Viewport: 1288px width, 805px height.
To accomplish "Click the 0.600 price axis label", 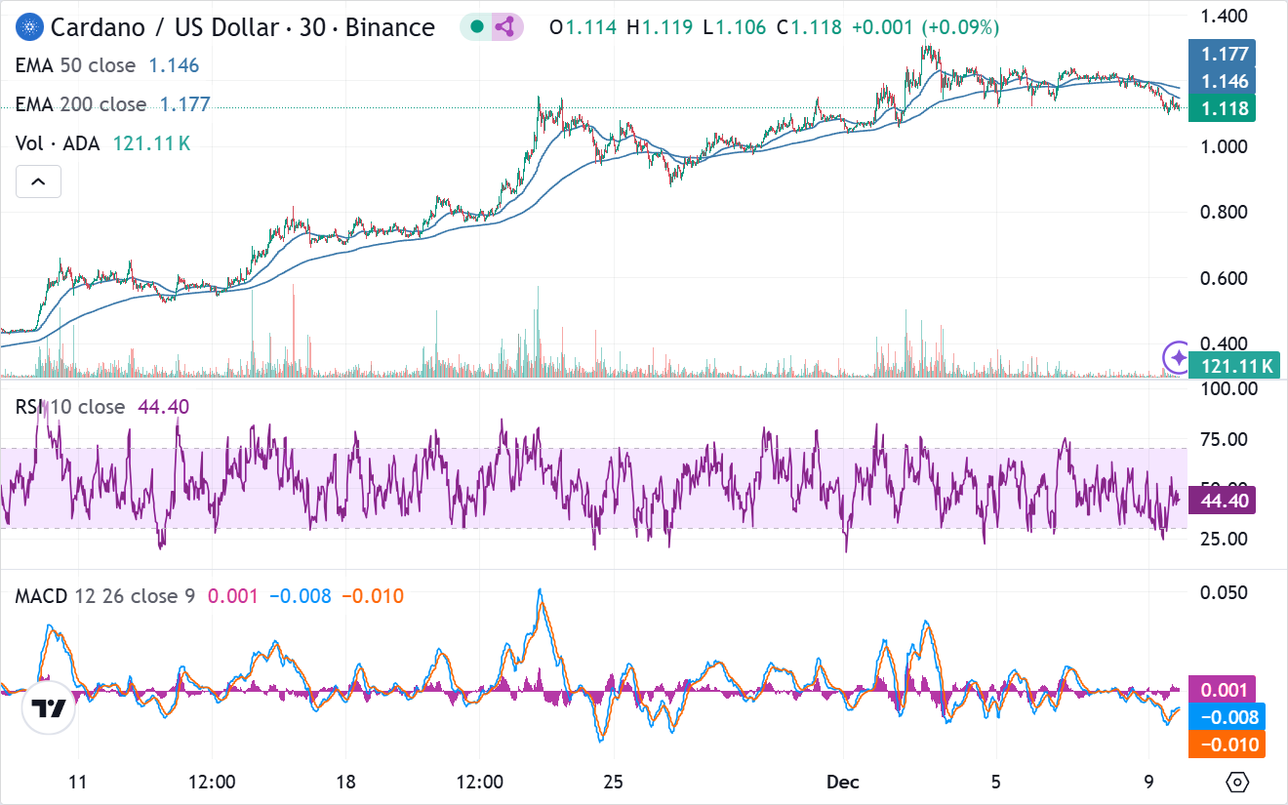I will pos(1222,278).
